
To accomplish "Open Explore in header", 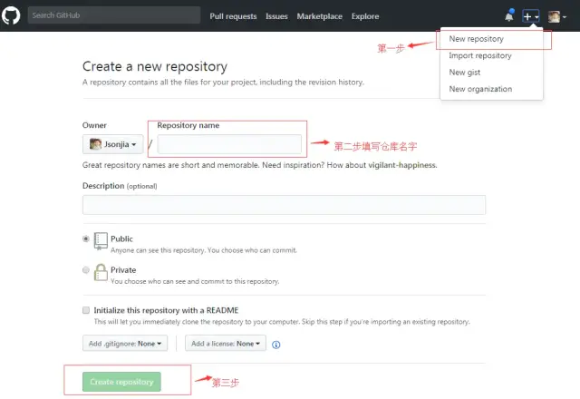I will [365, 16].
